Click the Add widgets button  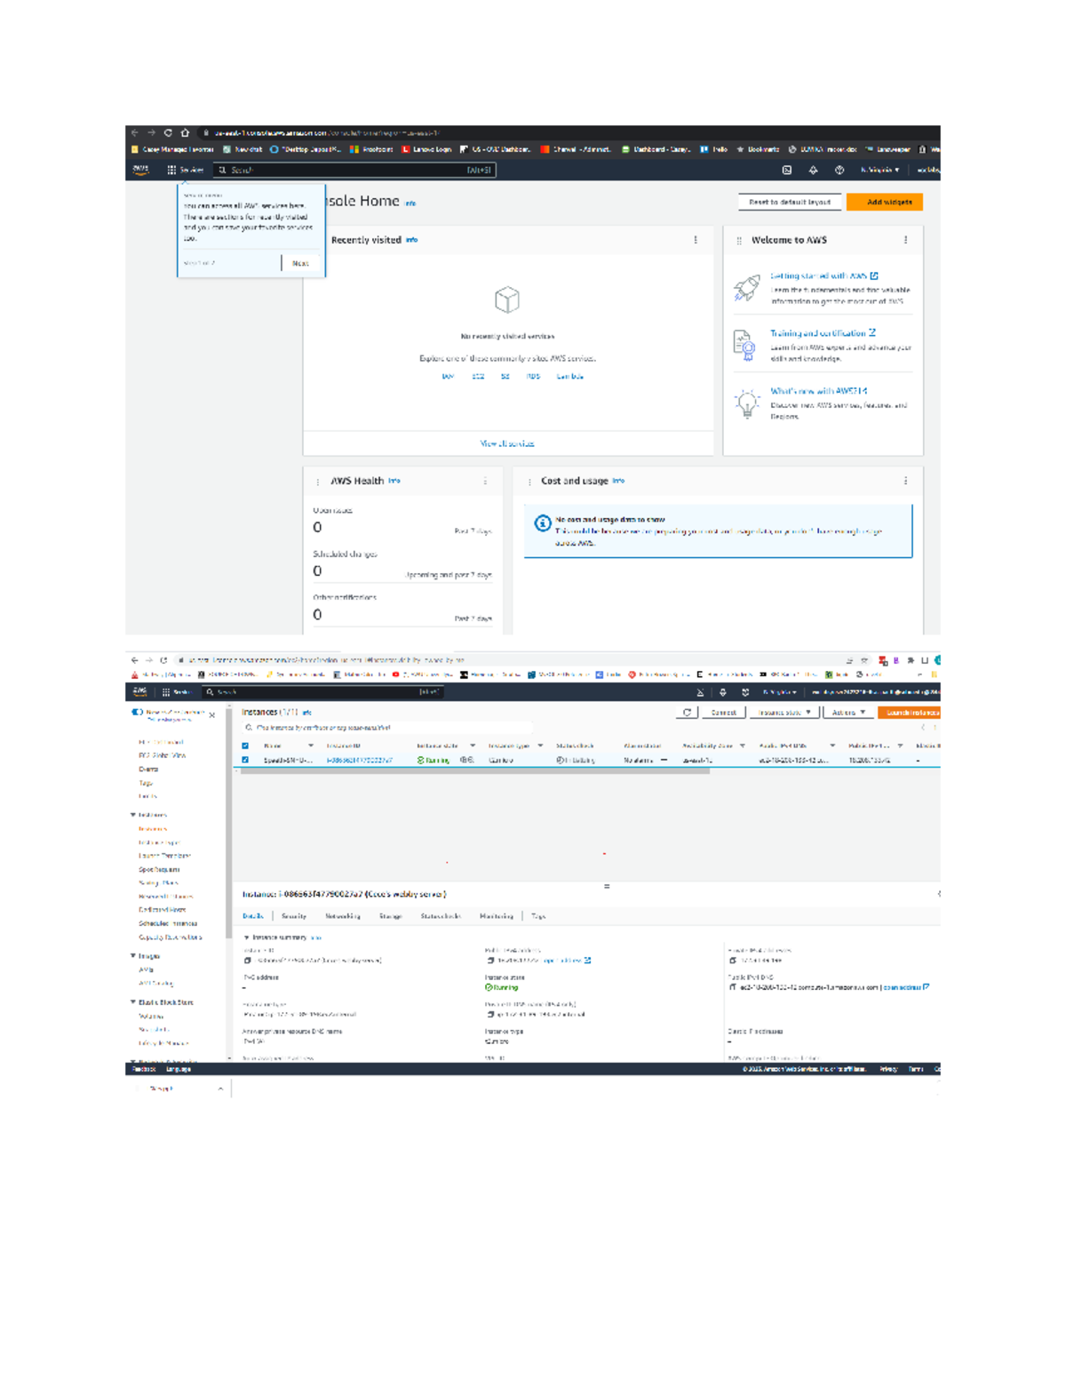(885, 203)
